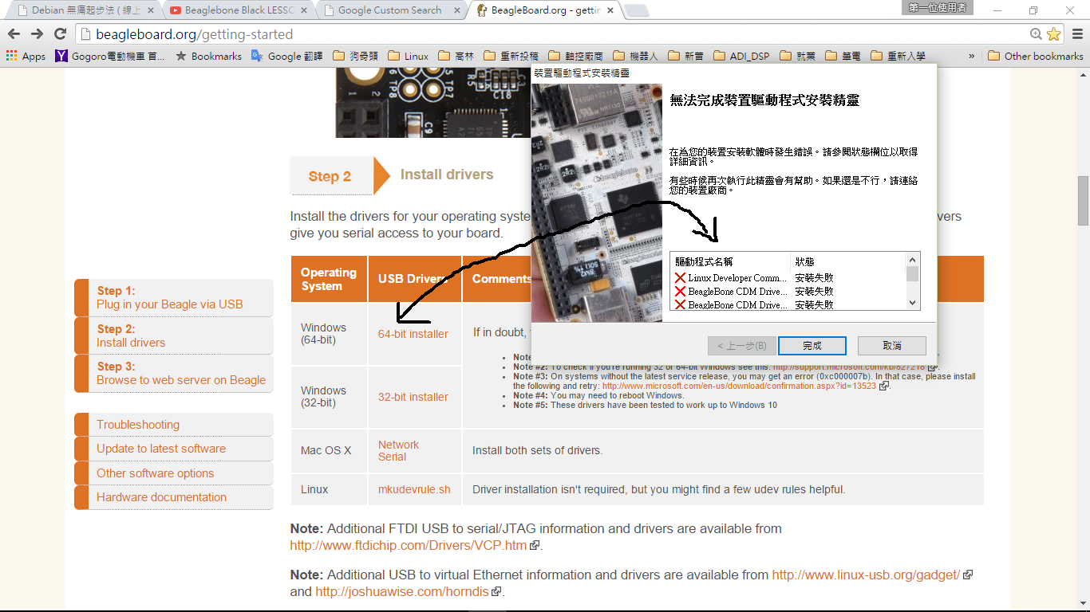Open the Gogoro bookmark

110,56
